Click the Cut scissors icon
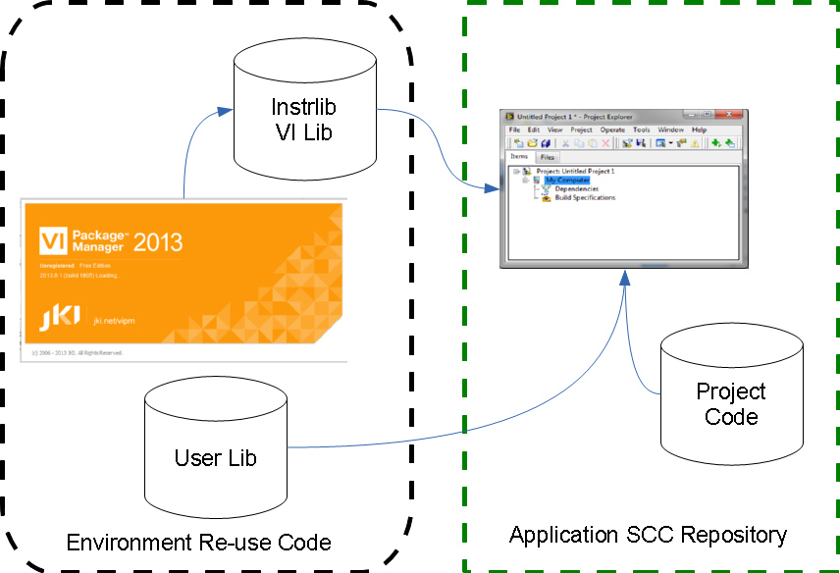 [x=565, y=143]
